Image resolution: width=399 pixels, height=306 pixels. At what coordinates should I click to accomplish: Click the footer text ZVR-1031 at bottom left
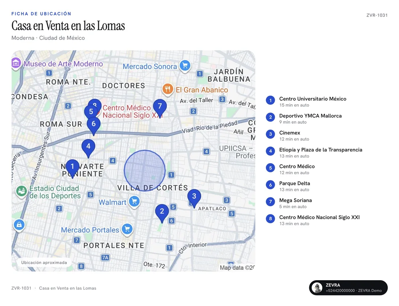click(22, 288)
